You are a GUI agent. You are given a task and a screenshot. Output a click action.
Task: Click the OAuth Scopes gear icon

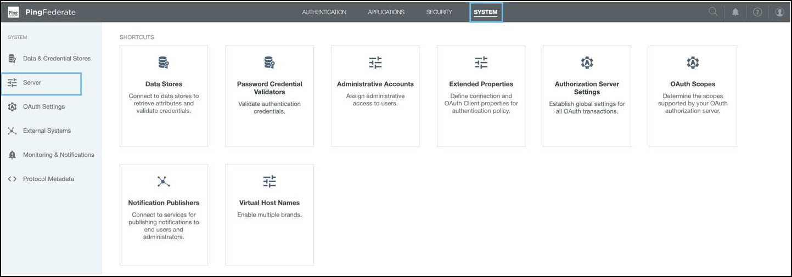point(693,63)
